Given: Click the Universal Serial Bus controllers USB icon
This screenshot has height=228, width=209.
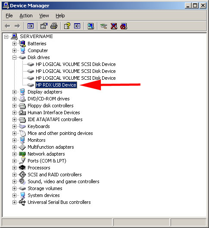Looking at the screenshot, I should (x=22, y=202).
